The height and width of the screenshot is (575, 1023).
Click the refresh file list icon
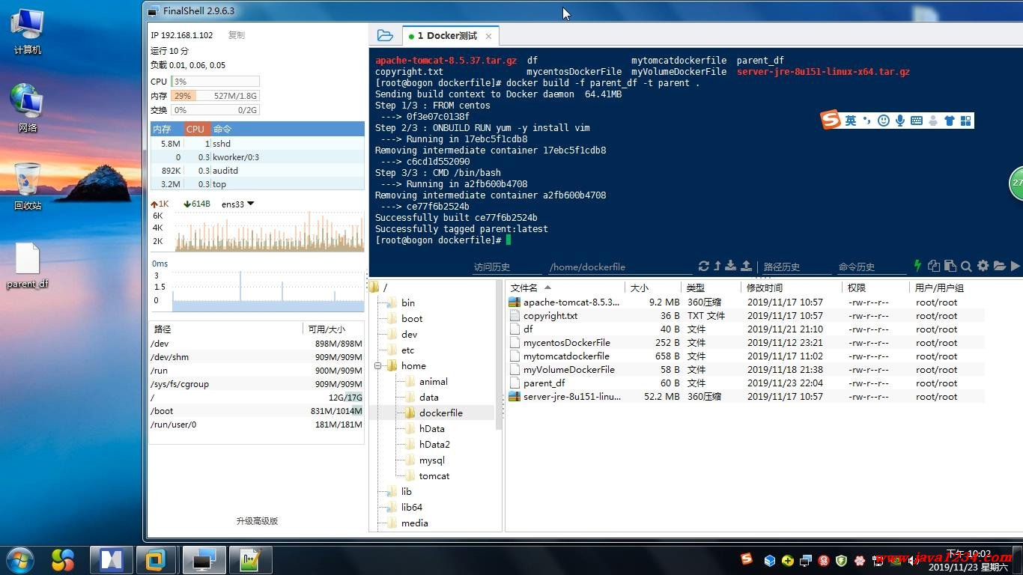click(704, 266)
